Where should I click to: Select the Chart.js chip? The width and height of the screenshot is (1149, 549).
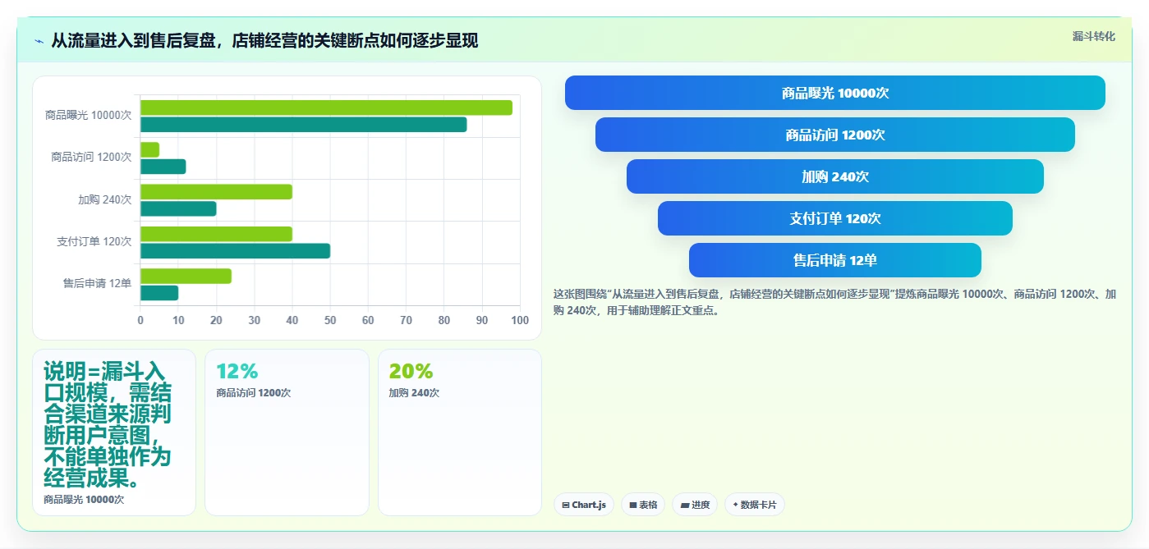[584, 505]
